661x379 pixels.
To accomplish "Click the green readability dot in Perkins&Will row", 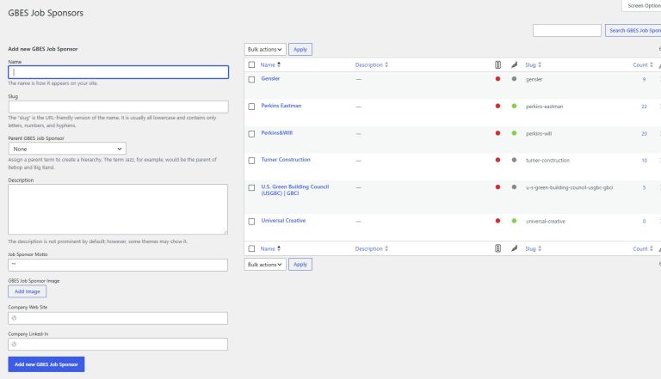I will [x=514, y=133].
